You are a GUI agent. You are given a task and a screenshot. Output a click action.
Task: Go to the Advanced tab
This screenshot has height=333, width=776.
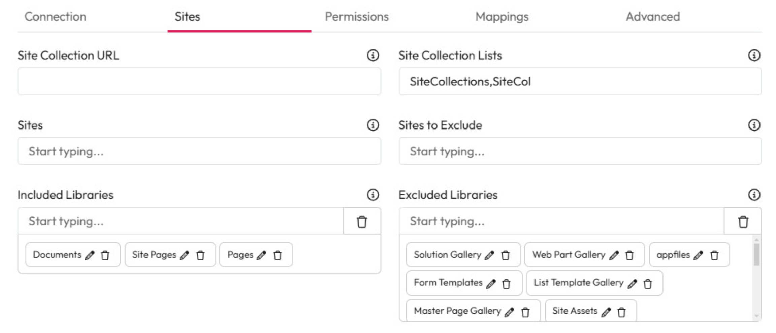point(652,16)
